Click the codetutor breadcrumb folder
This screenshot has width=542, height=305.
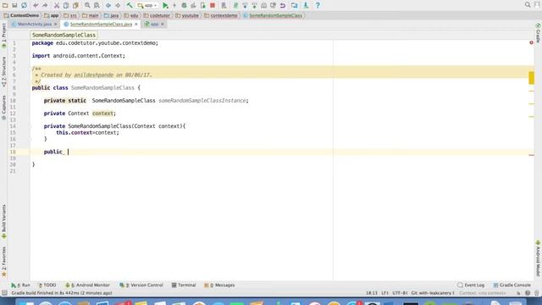pos(157,15)
